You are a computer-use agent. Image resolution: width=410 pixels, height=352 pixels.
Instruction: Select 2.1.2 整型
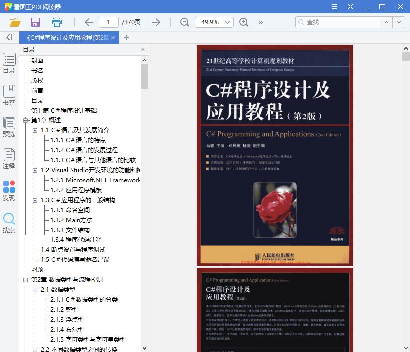pyautogui.click(x=64, y=310)
